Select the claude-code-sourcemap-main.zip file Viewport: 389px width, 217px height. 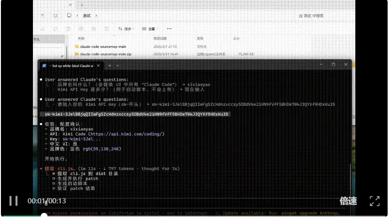106,54
